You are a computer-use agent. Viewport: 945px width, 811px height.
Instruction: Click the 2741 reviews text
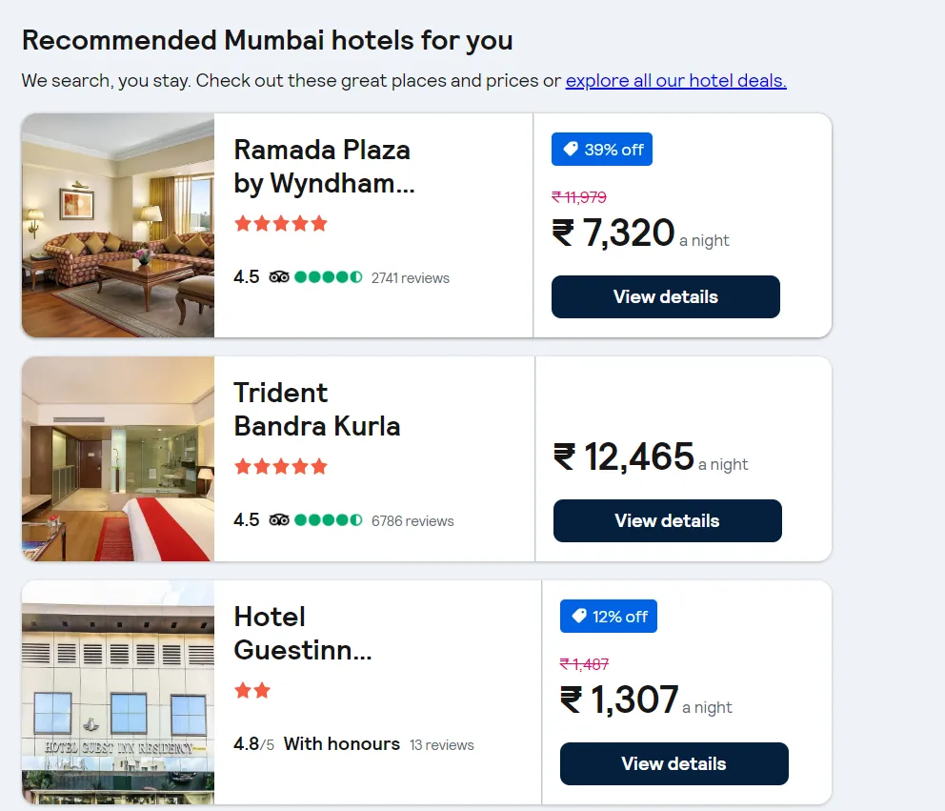(x=411, y=278)
